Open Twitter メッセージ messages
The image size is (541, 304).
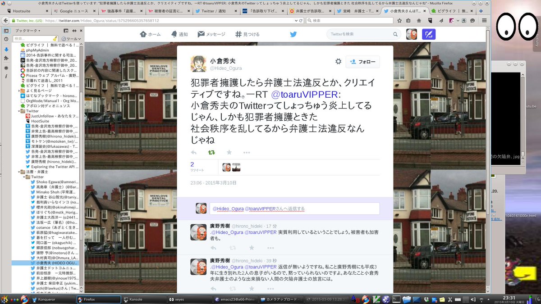coord(211,34)
